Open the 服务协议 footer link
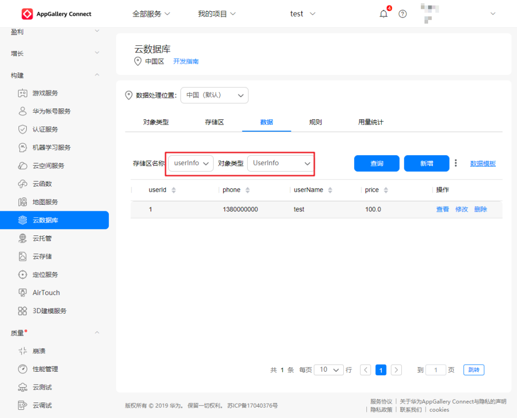The width and height of the screenshot is (517, 418). coord(381,402)
